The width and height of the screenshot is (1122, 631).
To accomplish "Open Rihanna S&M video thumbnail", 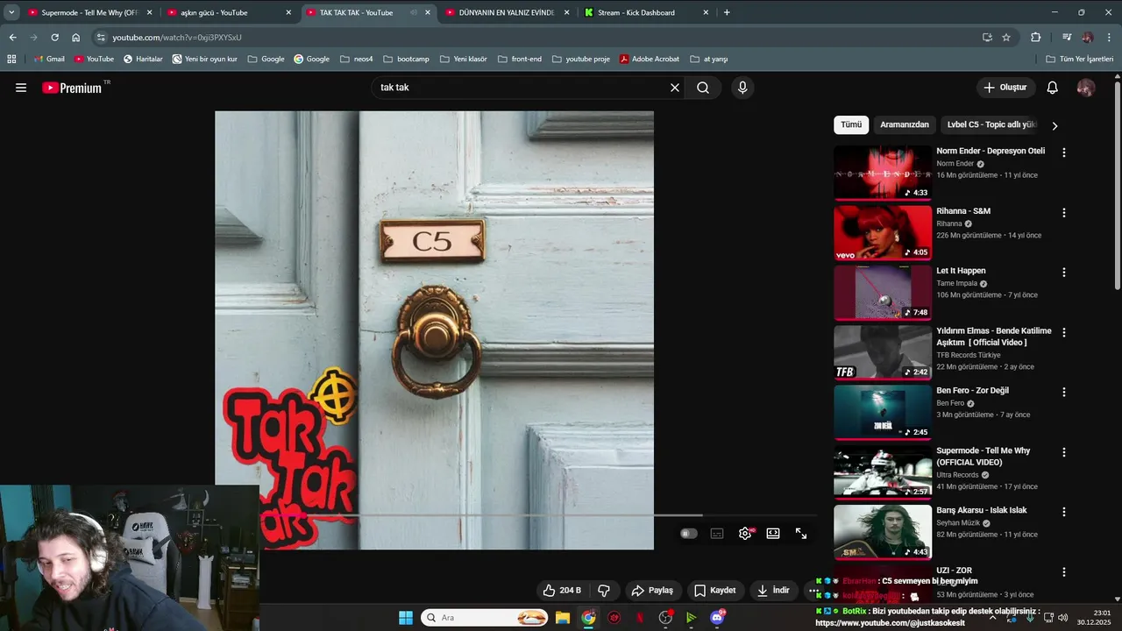I will pos(883,232).
